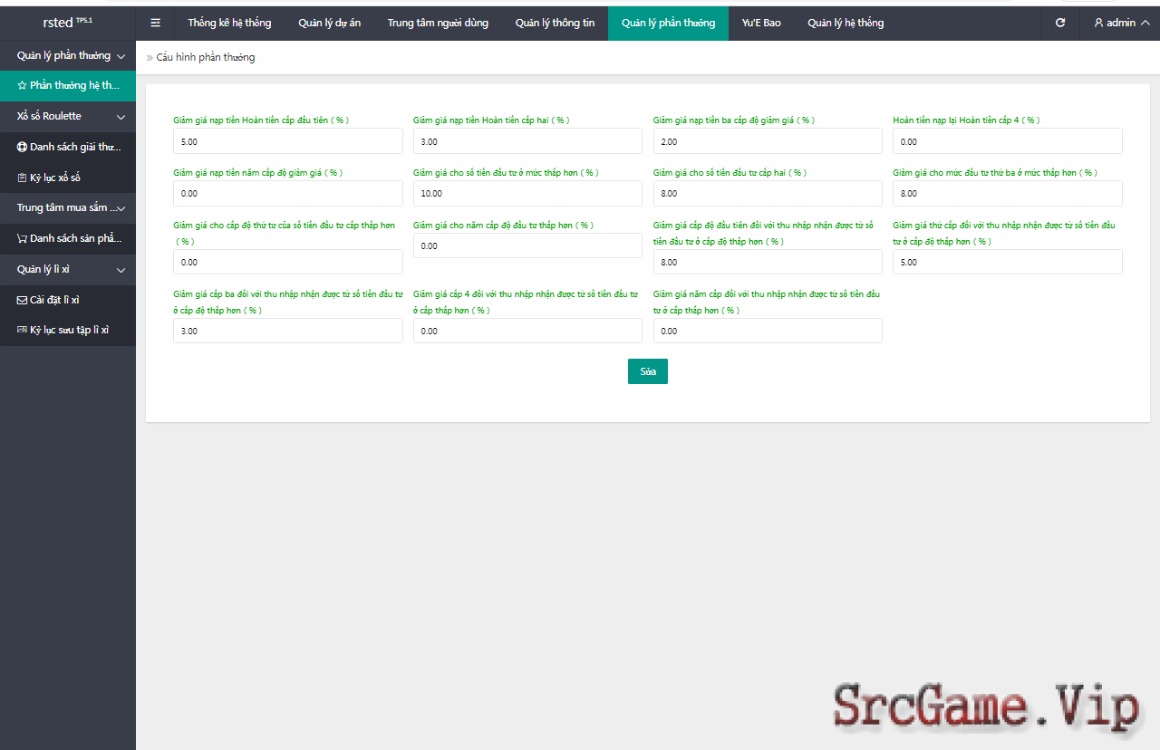Screen dimensions: 1160x750
Task: Go to the Yu'E Bao tab
Action: pos(760,23)
